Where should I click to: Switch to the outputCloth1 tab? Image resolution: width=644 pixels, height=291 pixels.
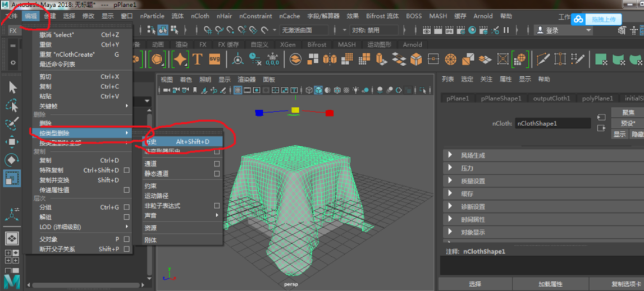[x=551, y=99]
